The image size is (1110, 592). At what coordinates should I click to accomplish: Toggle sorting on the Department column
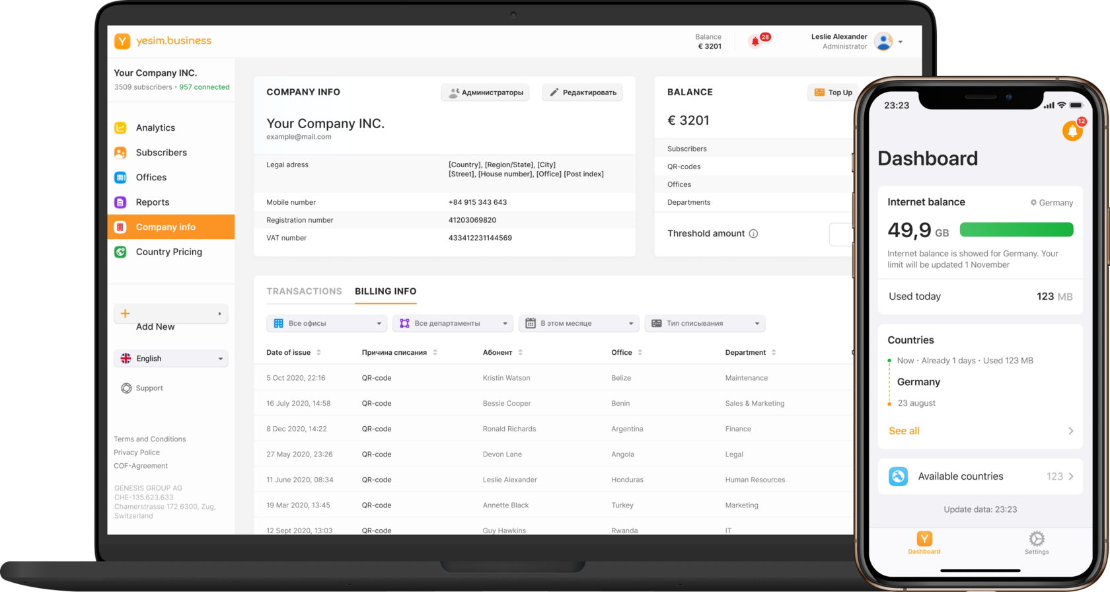pos(774,353)
